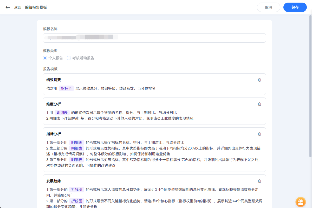Click the back arrow icon
Screen dimensions: 312x208
pyautogui.click(x=8, y=7)
